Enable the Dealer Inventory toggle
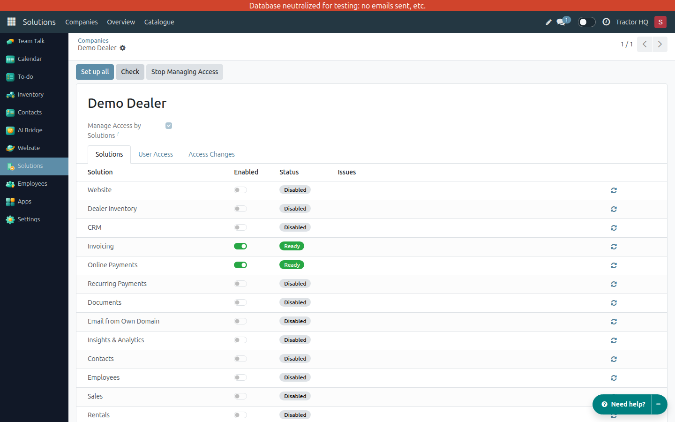The width and height of the screenshot is (675, 422). coord(240,209)
